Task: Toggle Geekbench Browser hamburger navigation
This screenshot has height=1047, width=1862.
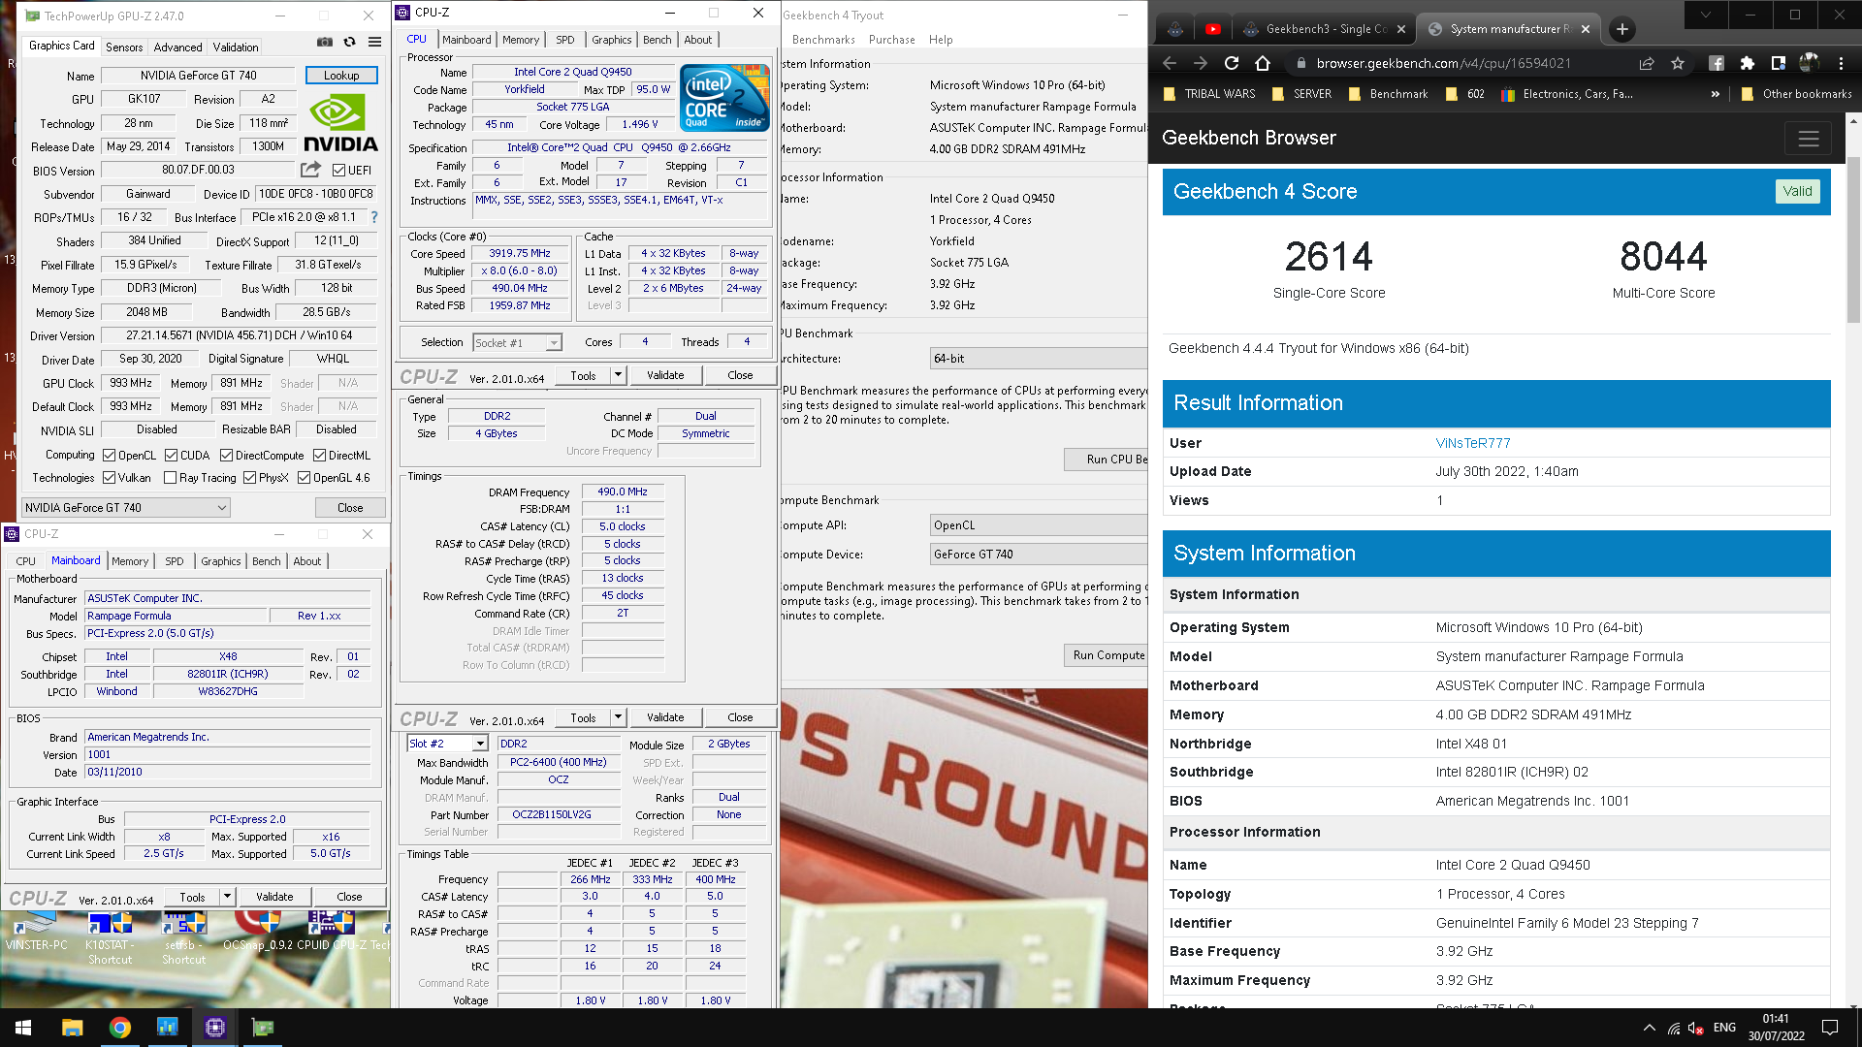Action: 1809,139
